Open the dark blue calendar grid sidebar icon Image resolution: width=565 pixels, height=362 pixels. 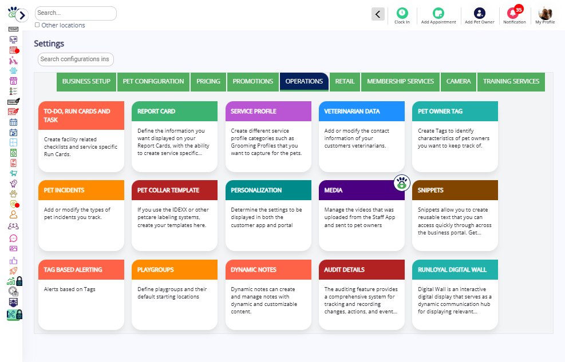coord(13,122)
